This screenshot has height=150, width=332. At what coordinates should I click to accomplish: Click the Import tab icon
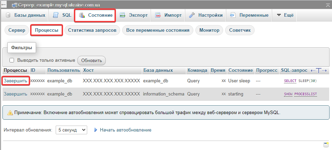[x=158, y=15]
